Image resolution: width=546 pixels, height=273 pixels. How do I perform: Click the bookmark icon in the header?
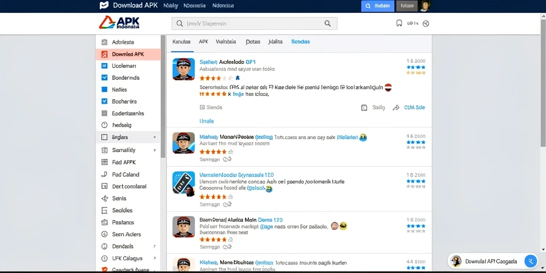[x=399, y=23]
